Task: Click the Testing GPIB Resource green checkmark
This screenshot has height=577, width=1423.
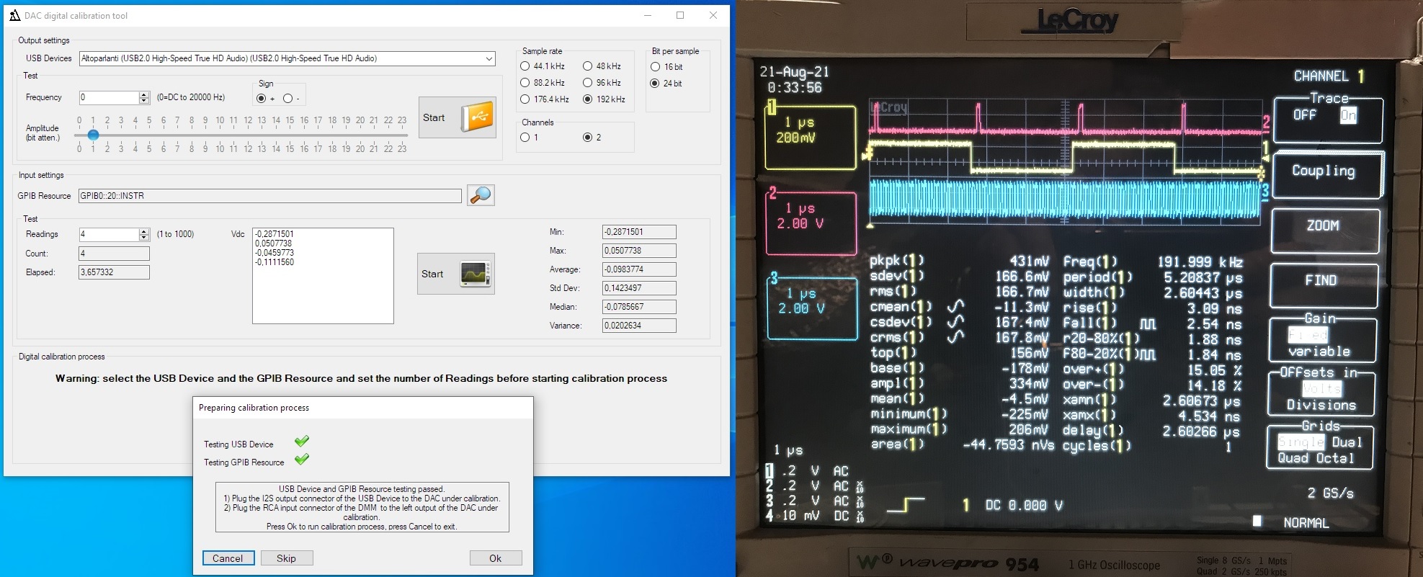Action: 302,459
